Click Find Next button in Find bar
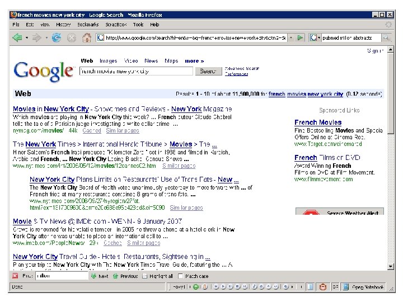Viewport: 403px width, 302px height. click(100, 276)
